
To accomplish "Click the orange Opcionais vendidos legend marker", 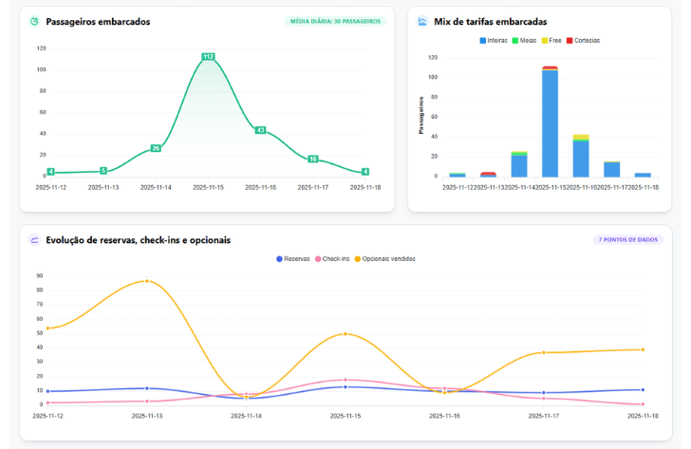I will pyautogui.click(x=359, y=258).
